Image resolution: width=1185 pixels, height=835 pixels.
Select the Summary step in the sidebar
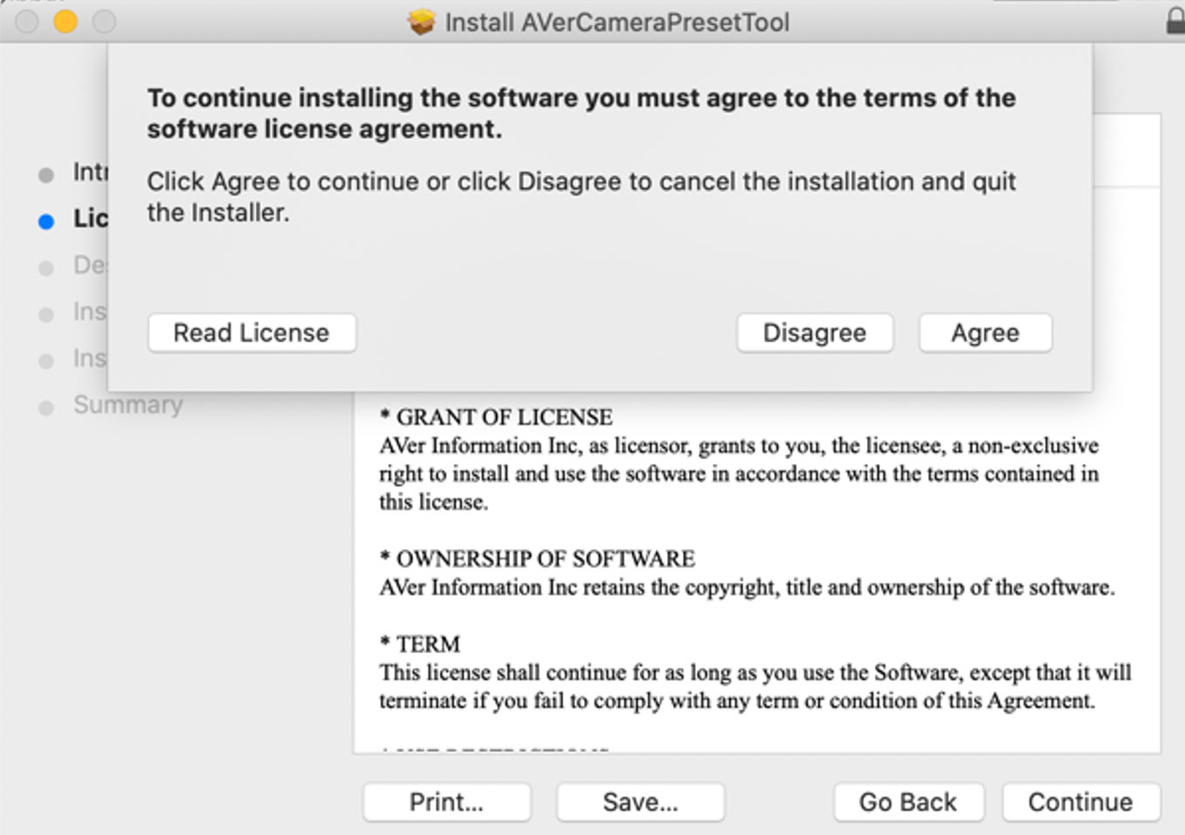pyautogui.click(x=127, y=404)
